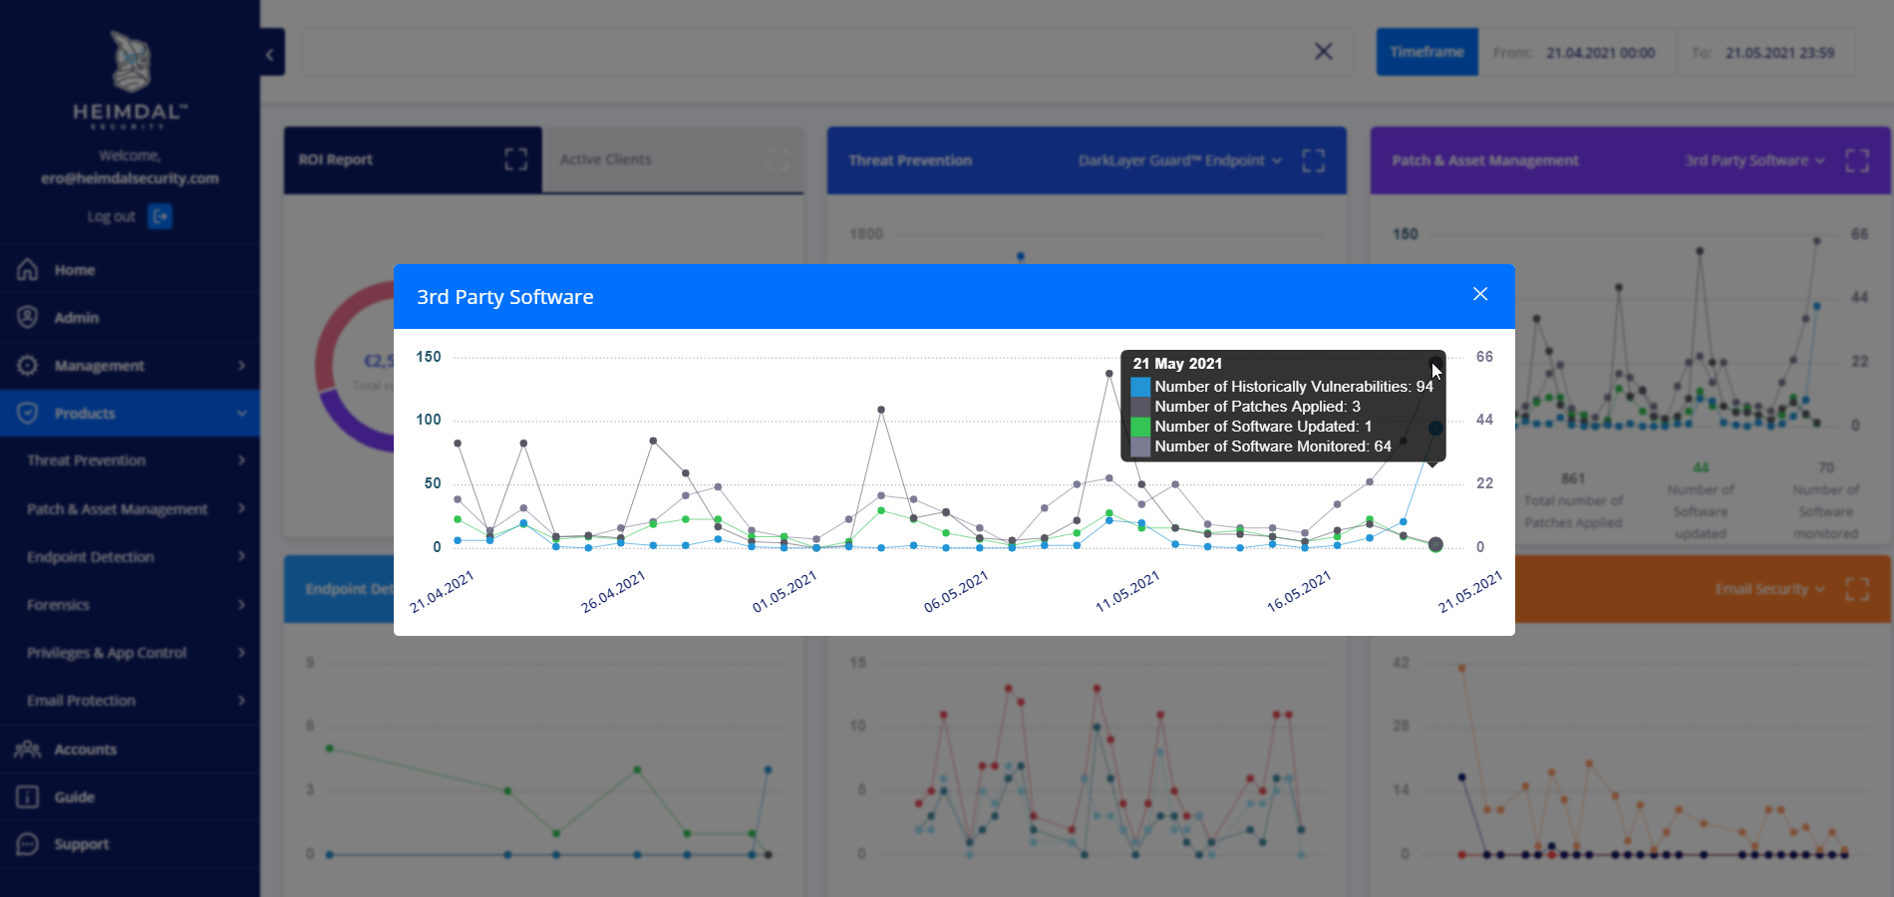Collapse the sidebar with the arrow button
The height and width of the screenshot is (897, 1894).
click(x=270, y=53)
